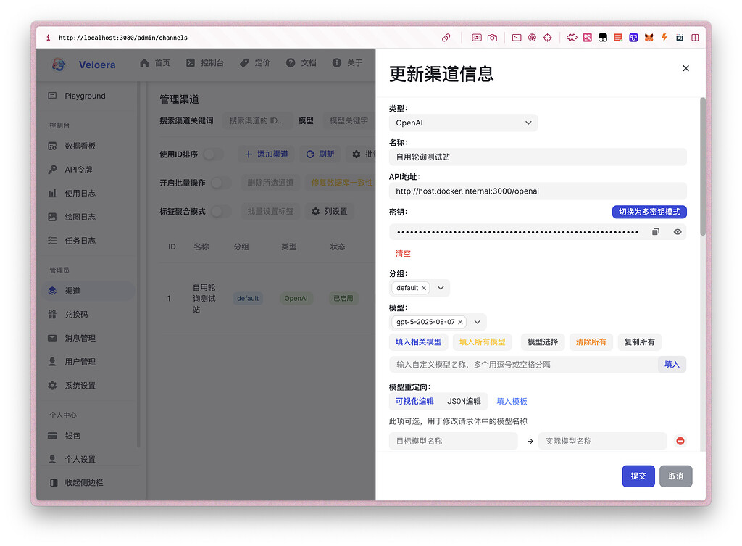This screenshot has height=546, width=742.
Task: Open 使用日志 in sidebar
Action: 80,193
